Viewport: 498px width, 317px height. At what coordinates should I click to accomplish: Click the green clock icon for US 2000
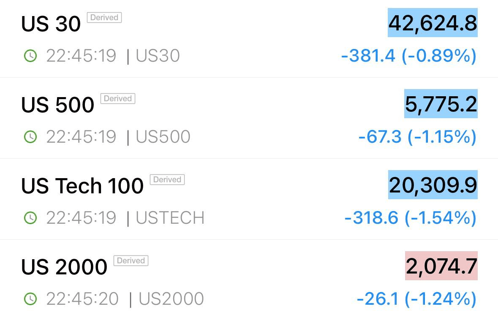pyautogui.click(x=30, y=299)
